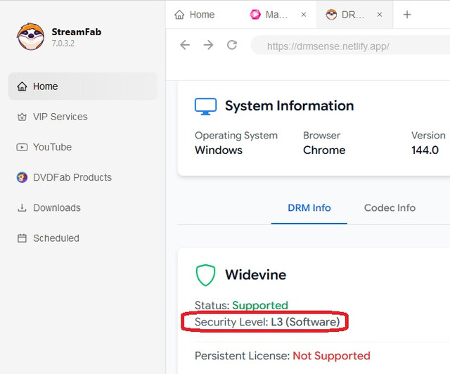Click the 'Browser' label
The width and height of the screenshot is (450, 374).
322,135
